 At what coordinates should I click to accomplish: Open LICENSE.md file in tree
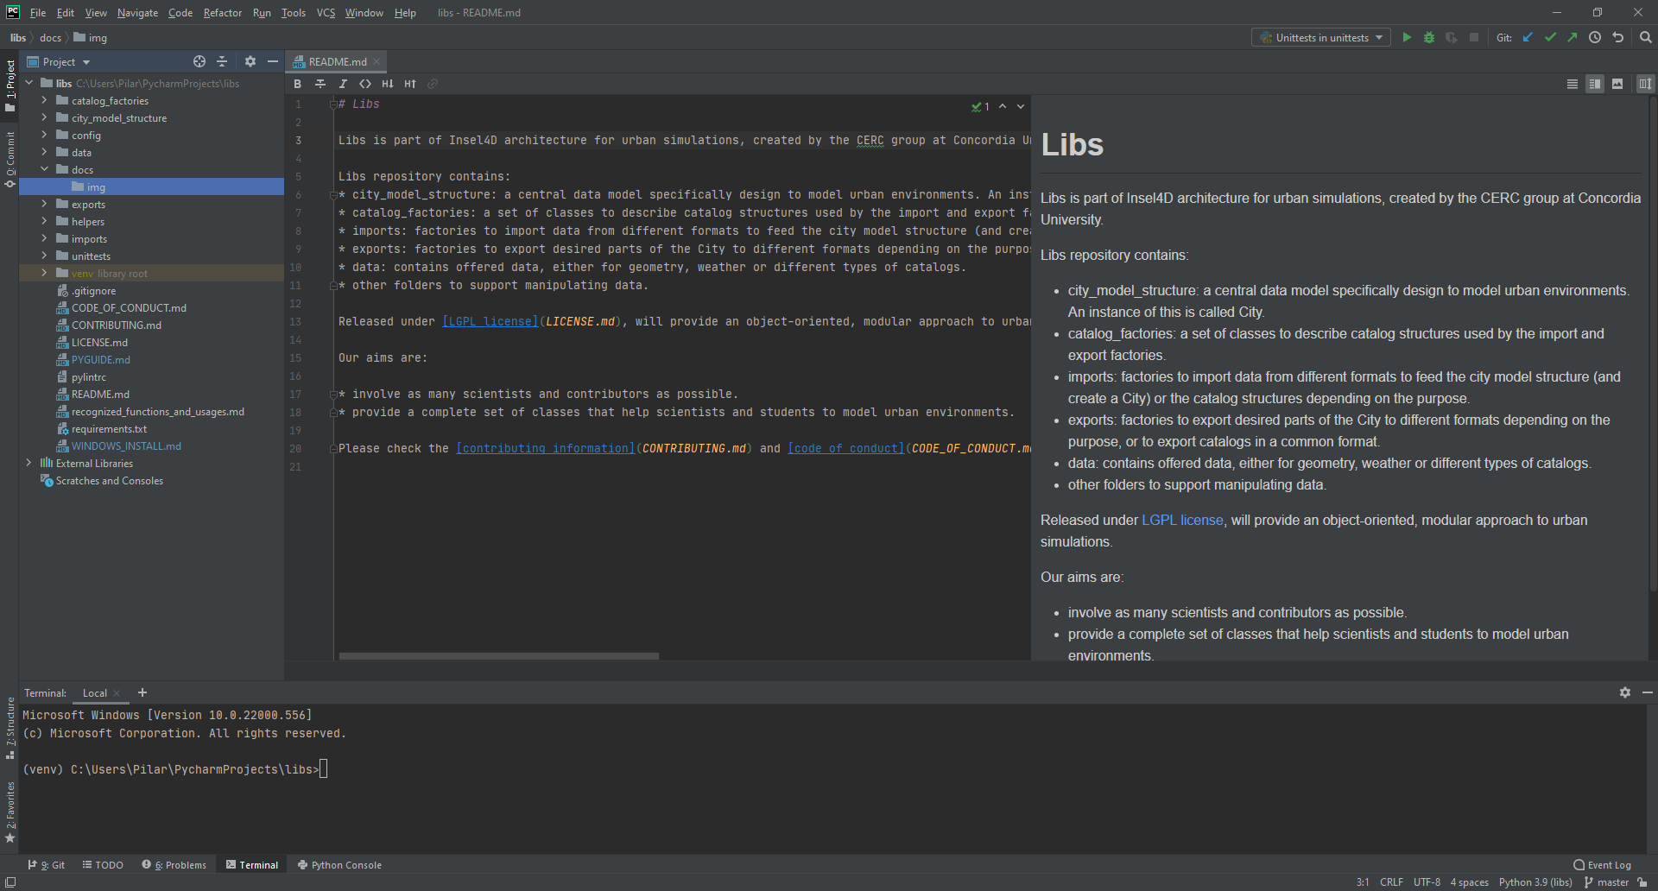click(99, 342)
